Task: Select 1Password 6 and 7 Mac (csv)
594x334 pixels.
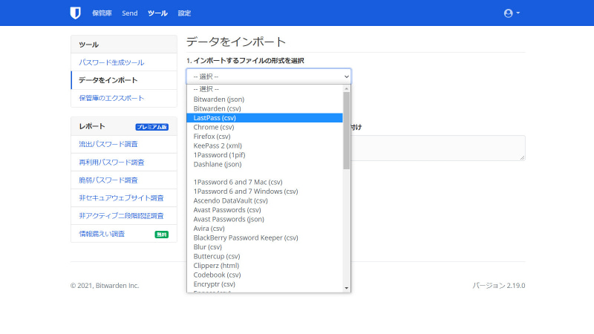Action: click(x=264, y=182)
